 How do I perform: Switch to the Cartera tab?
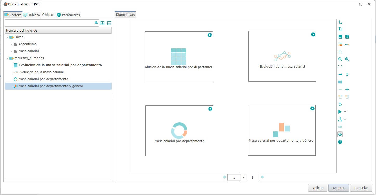pos(13,15)
